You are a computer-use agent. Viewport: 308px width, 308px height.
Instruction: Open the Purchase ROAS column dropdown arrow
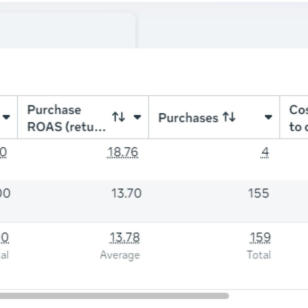tap(137, 117)
